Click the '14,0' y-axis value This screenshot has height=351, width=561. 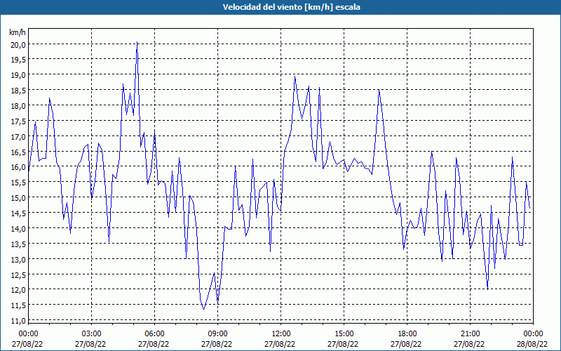coord(18,229)
